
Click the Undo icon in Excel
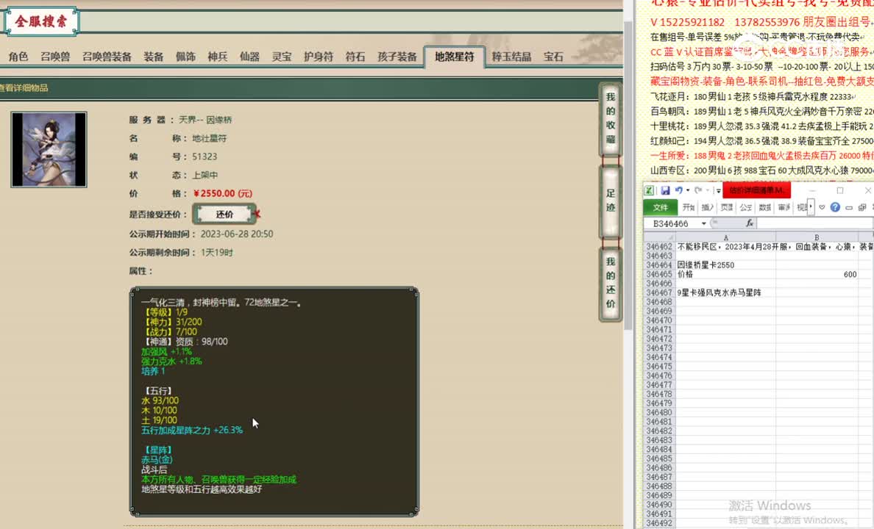tap(679, 190)
